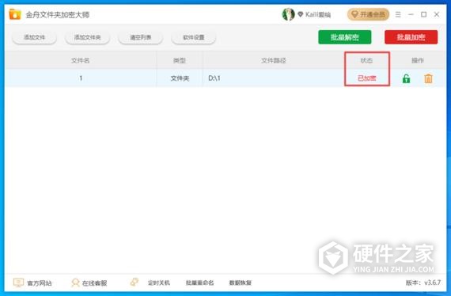This screenshot has height=296, width=451.
Task: Minimize the window
Action: pos(411,14)
